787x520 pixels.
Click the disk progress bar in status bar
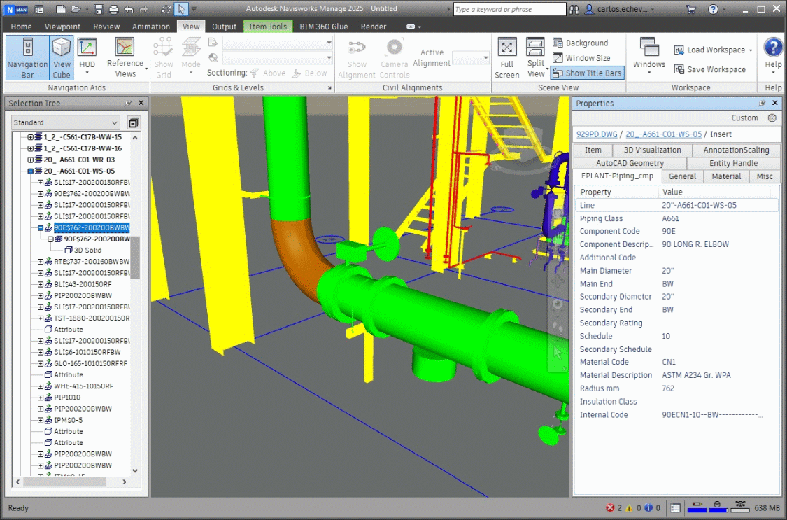coord(717,507)
